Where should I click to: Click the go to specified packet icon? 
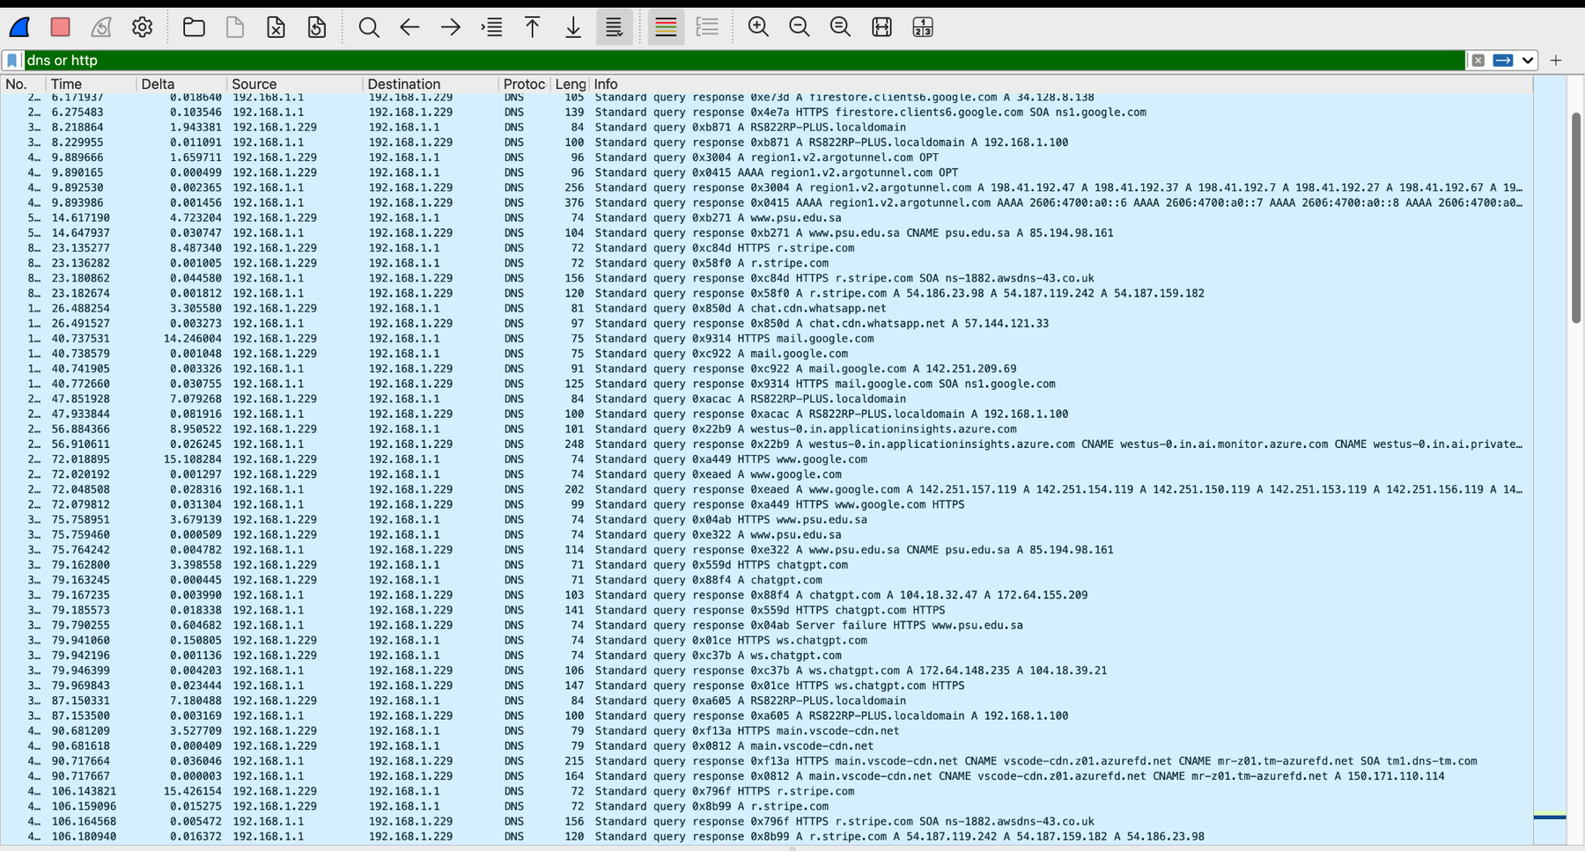491,27
